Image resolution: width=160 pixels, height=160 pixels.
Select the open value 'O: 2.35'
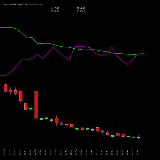[55, 11]
